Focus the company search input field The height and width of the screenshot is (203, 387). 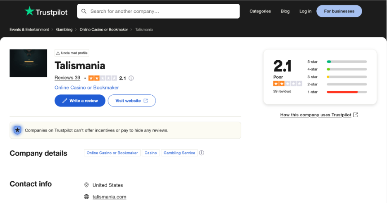(x=158, y=11)
